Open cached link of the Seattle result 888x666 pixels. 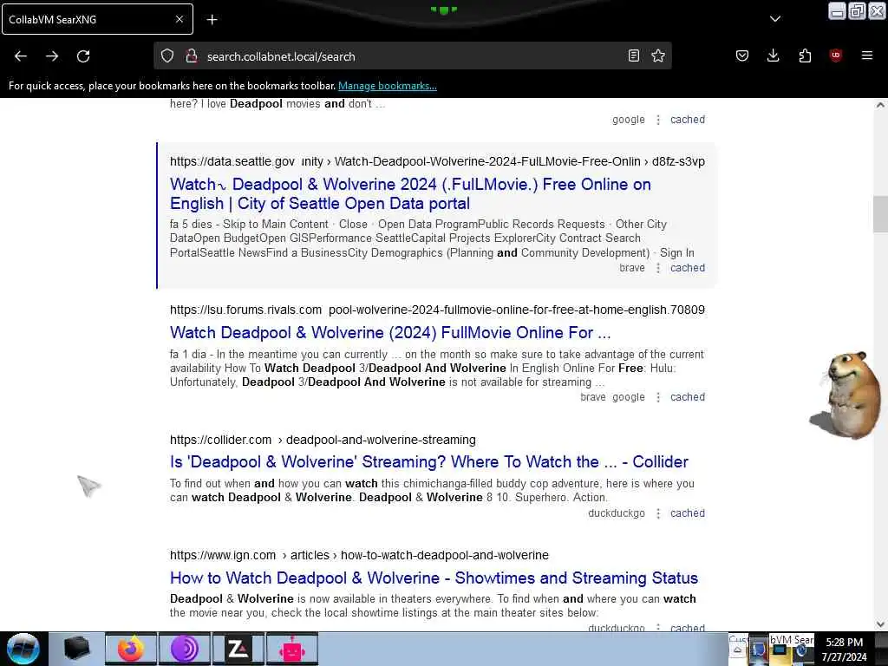(688, 268)
